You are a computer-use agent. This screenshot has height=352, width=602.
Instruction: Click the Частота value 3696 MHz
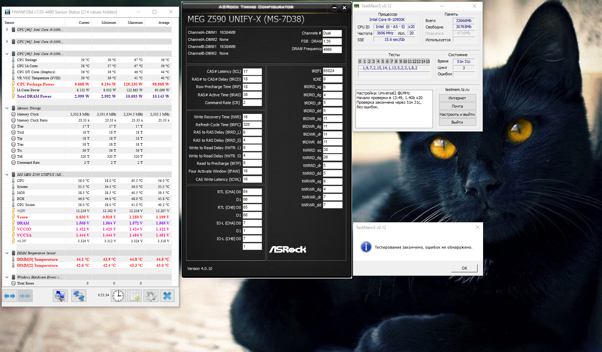[385, 33]
